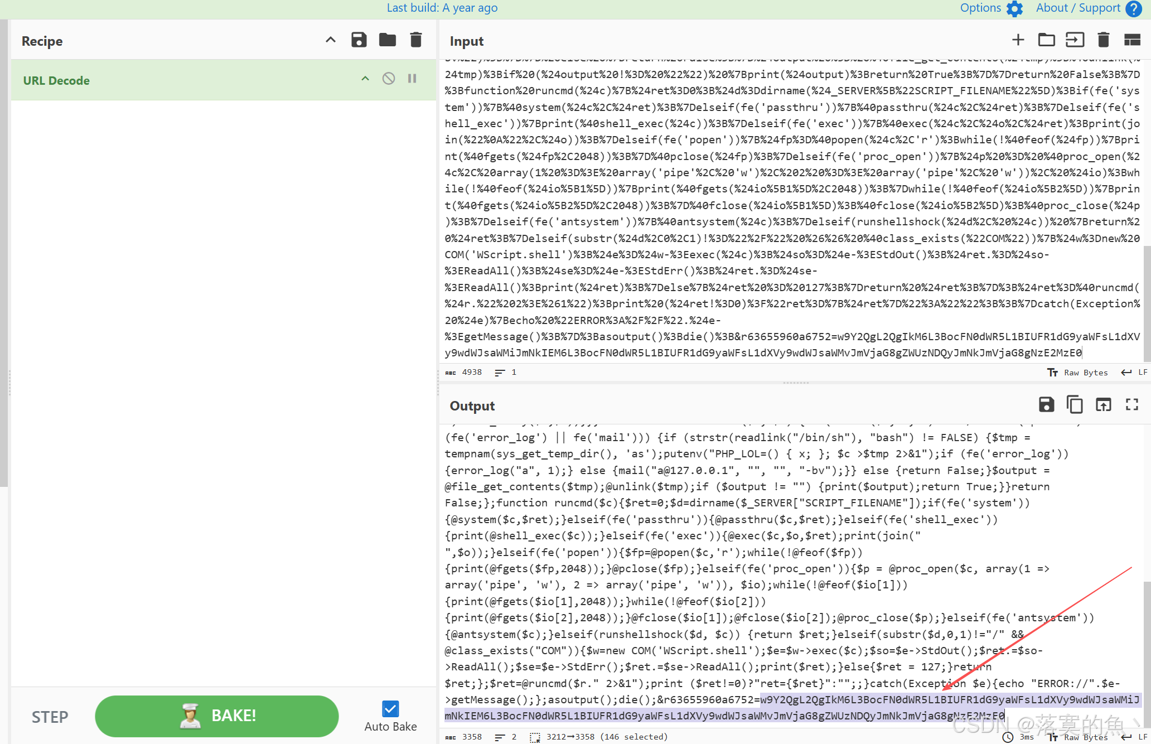Image resolution: width=1151 pixels, height=744 pixels.
Task: Add a new input tab
Action: (x=1018, y=40)
